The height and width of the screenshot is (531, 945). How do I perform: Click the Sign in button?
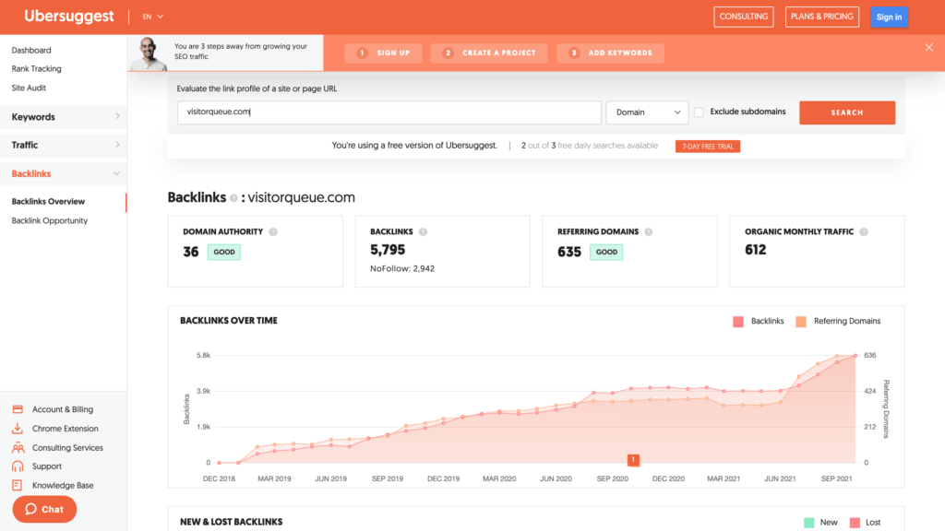tap(889, 17)
